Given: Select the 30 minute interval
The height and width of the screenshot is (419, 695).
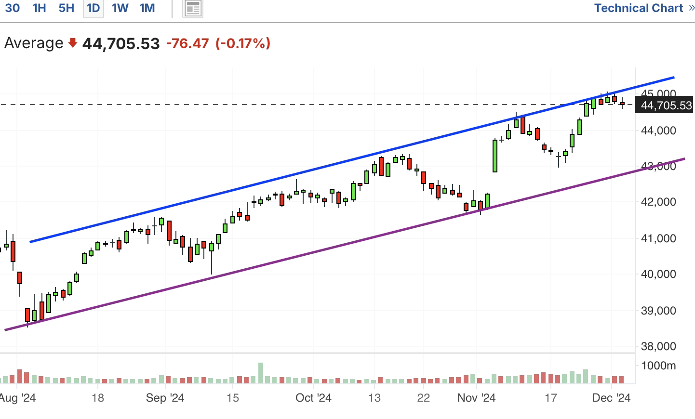Looking at the screenshot, I should pyautogui.click(x=12, y=8).
